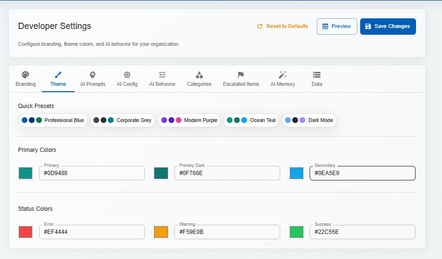The height and width of the screenshot is (259, 442).
Task: Click the Status Colors heading
Action: (35, 209)
